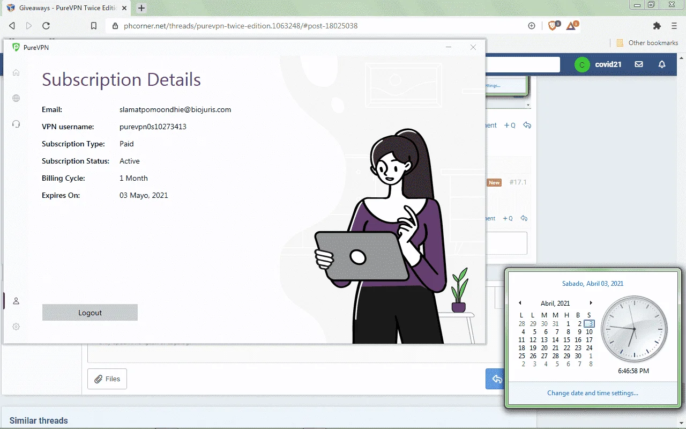Click the browser forward arrow

(29, 26)
